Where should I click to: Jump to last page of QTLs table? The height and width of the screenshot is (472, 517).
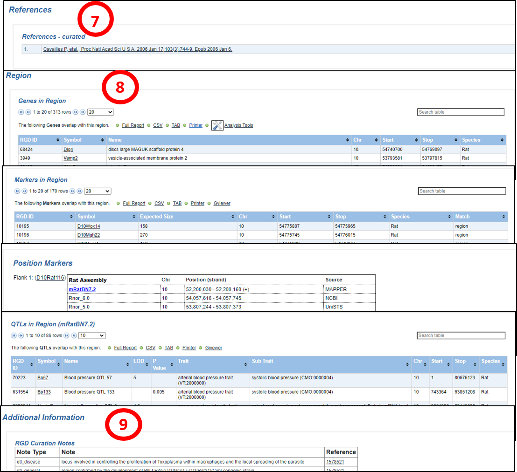(74, 335)
